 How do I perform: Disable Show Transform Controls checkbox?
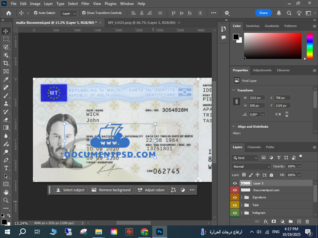point(84,13)
